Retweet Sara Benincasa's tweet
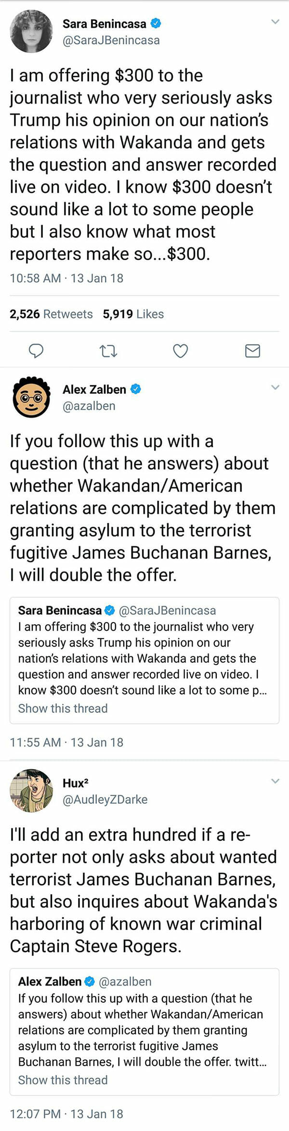Image resolution: width=289 pixels, height=1131 pixels. pos(108,351)
